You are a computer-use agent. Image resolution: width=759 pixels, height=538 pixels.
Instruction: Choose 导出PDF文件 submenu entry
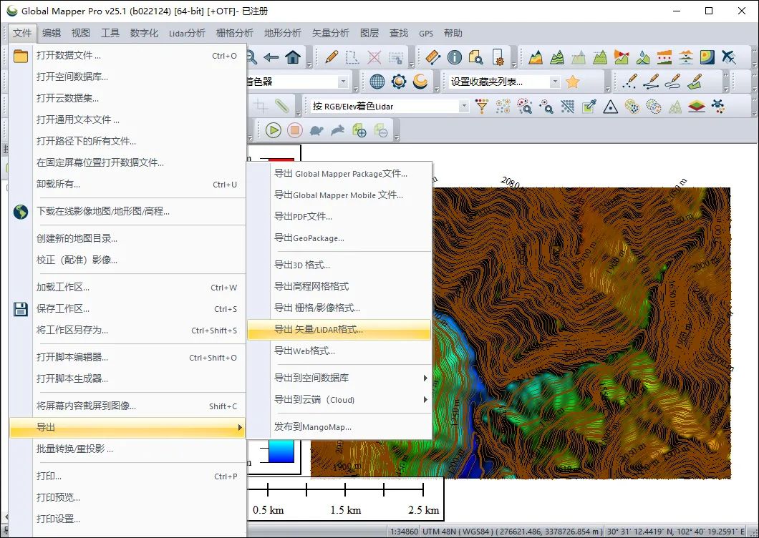pyautogui.click(x=339, y=216)
